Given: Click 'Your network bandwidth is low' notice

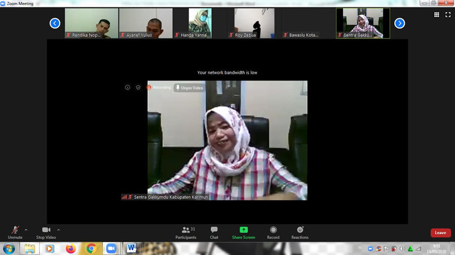Looking at the screenshot, I should (227, 72).
